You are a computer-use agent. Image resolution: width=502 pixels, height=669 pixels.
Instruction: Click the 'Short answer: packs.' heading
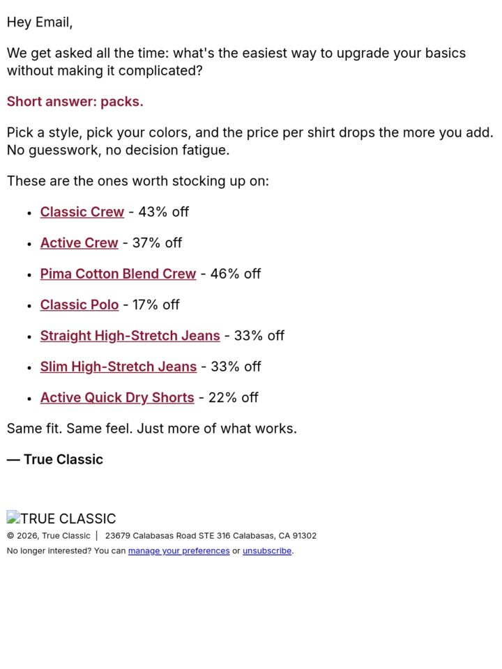point(75,102)
